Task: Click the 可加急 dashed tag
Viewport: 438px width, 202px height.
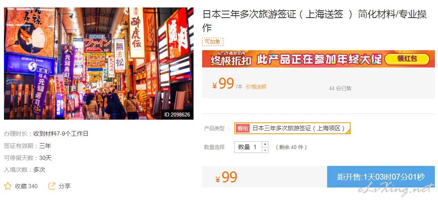Action: tap(213, 42)
